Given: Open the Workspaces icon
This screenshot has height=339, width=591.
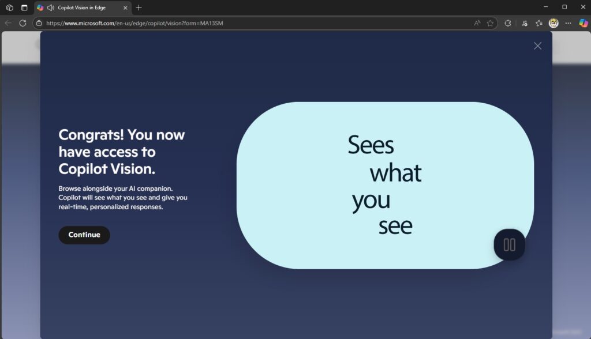Looking at the screenshot, I should (9, 7).
